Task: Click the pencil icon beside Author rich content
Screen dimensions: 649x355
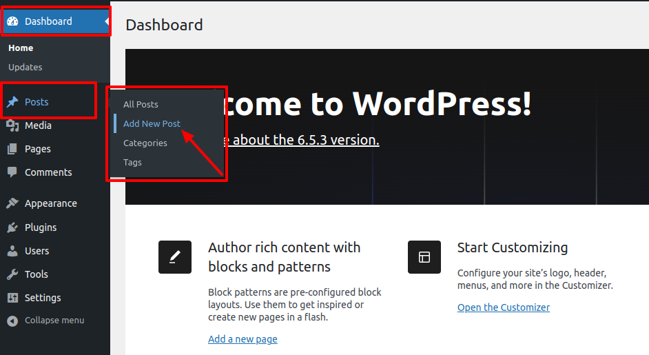Action: coord(175,257)
